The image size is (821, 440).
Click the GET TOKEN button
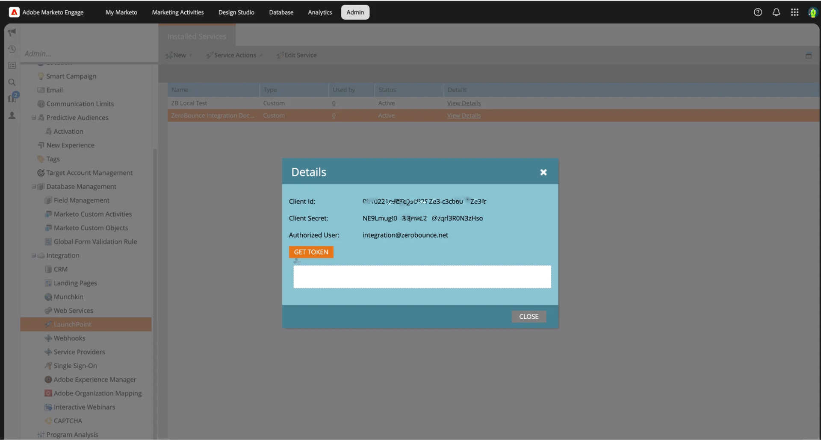point(311,252)
